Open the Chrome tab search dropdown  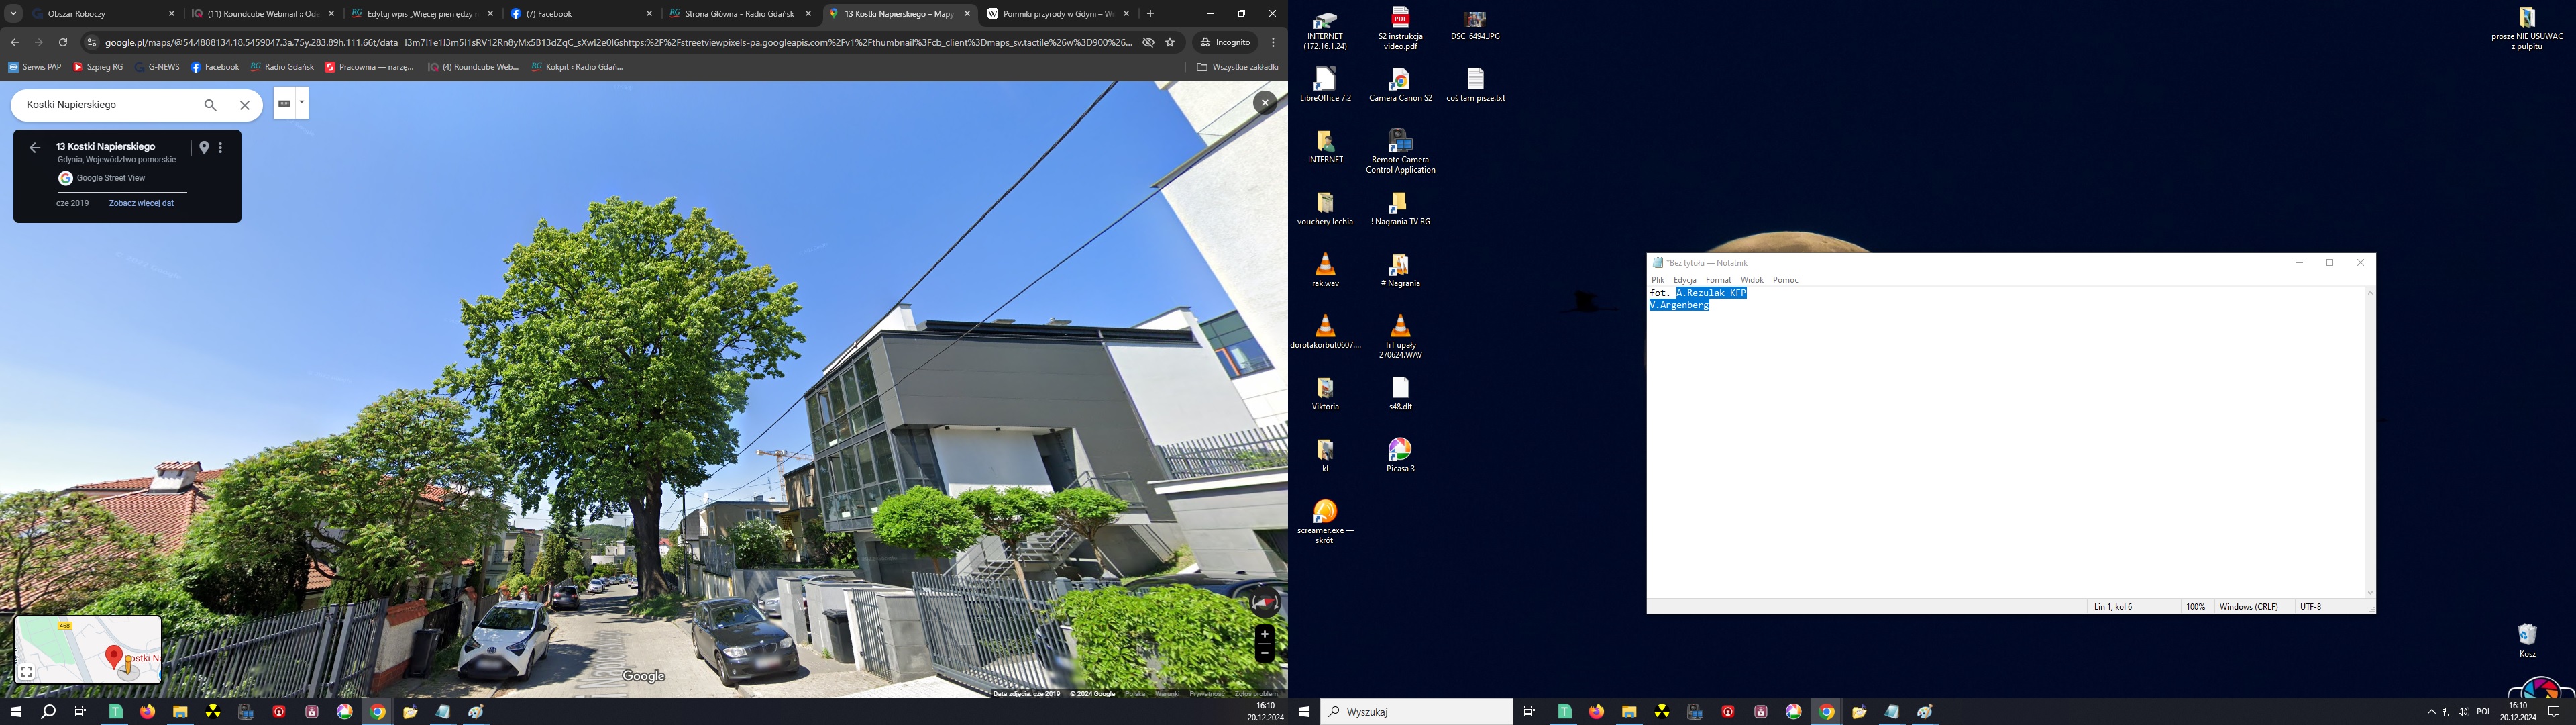[13, 14]
